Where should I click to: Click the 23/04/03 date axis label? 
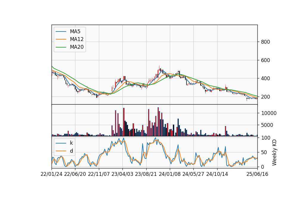pyautogui.click(x=122, y=174)
